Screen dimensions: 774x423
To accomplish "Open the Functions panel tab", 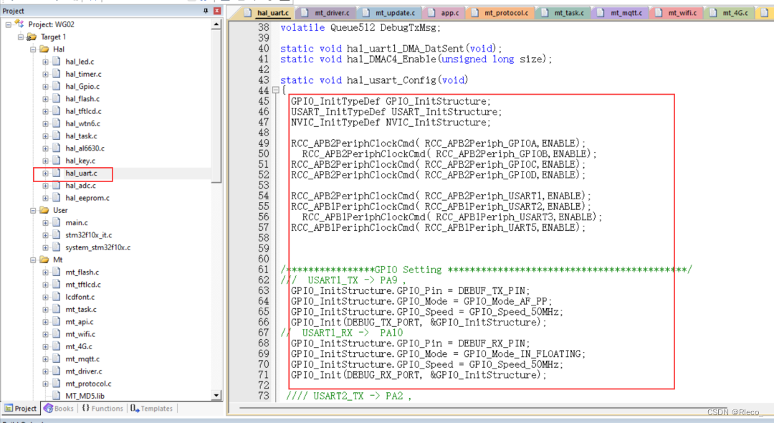I will (x=102, y=409).
